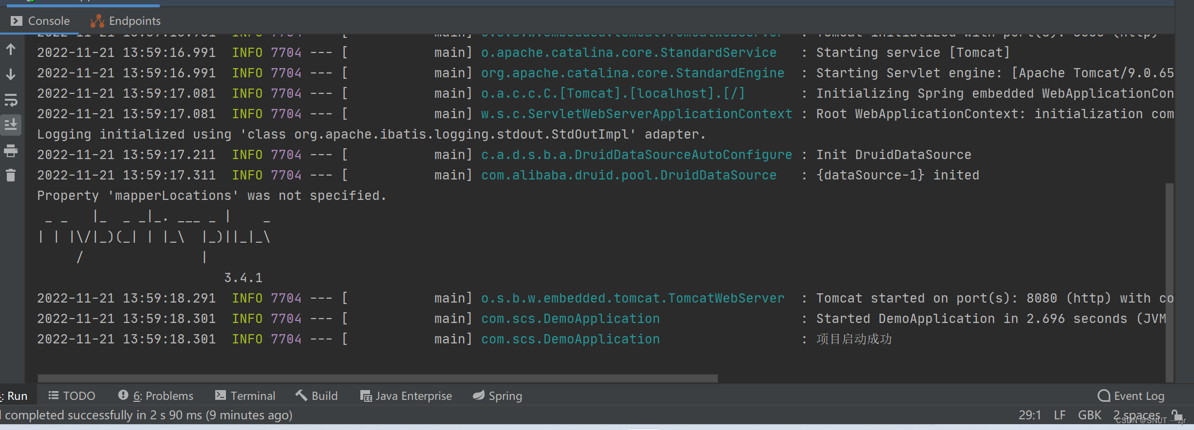The width and height of the screenshot is (1194, 430).
Task: Open the Event Log
Action: click(x=1132, y=396)
